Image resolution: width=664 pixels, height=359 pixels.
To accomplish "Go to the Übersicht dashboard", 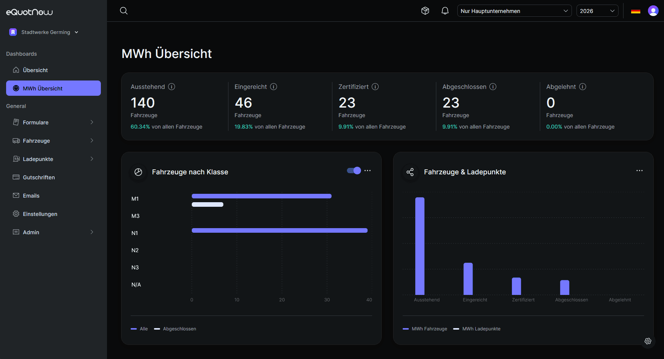I will click(53, 70).
